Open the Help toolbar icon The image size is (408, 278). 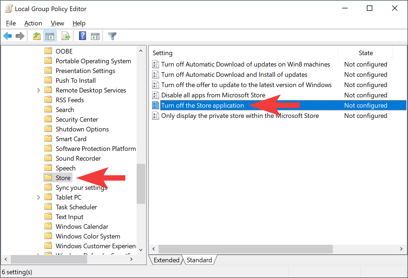pos(82,36)
